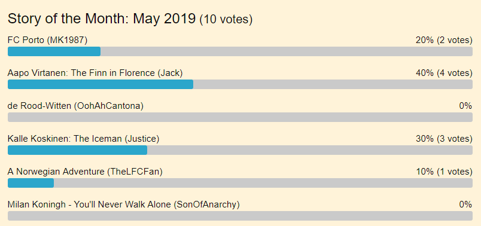The image size is (481, 226).
Task: Click the 10% (1 votes) result text
Action: (x=444, y=172)
